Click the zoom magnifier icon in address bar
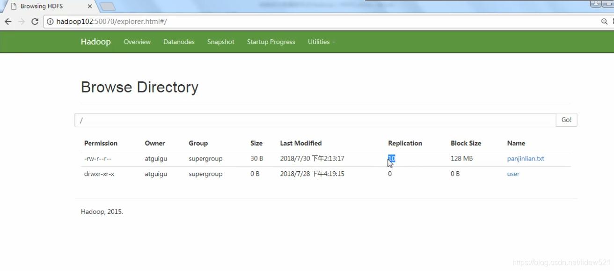614x271 pixels. pos(604,22)
